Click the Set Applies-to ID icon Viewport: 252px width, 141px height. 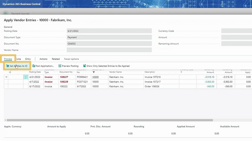click(7, 66)
